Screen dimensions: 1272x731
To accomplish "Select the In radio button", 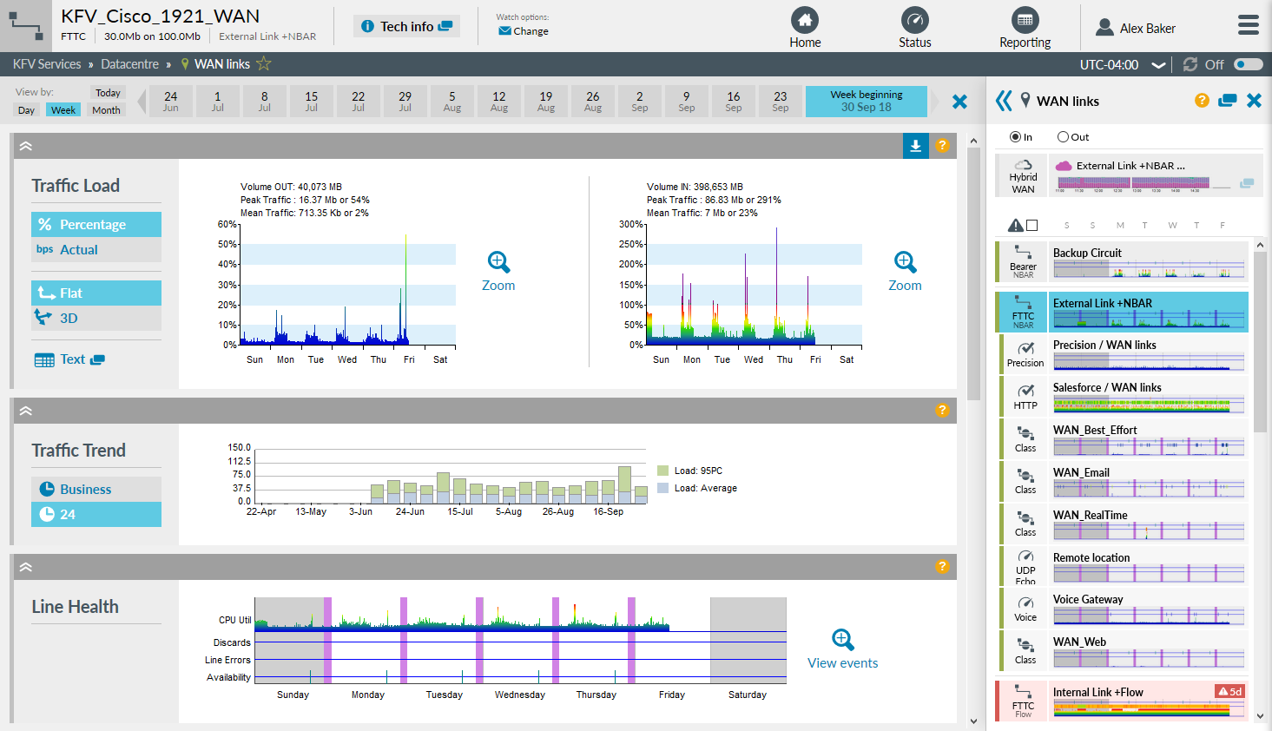I will (1015, 137).
